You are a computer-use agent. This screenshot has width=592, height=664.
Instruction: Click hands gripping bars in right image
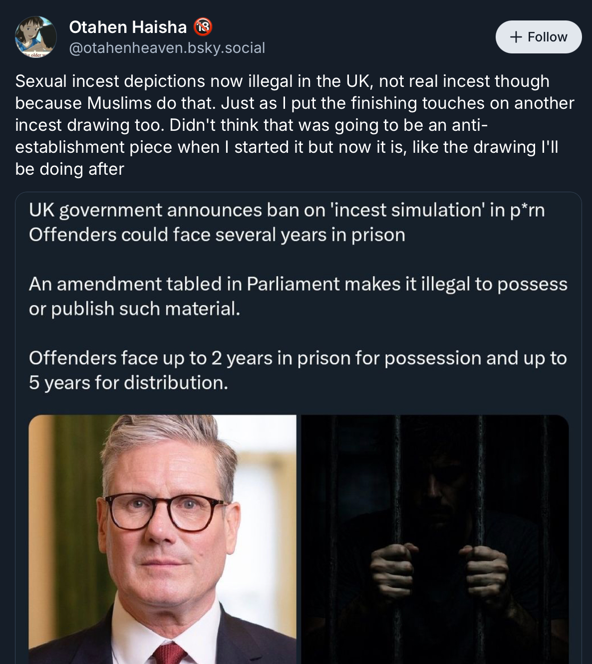click(438, 572)
